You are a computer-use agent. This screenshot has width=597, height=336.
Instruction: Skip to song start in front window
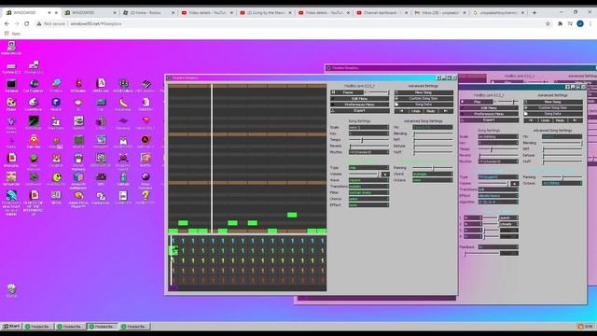pos(401,111)
